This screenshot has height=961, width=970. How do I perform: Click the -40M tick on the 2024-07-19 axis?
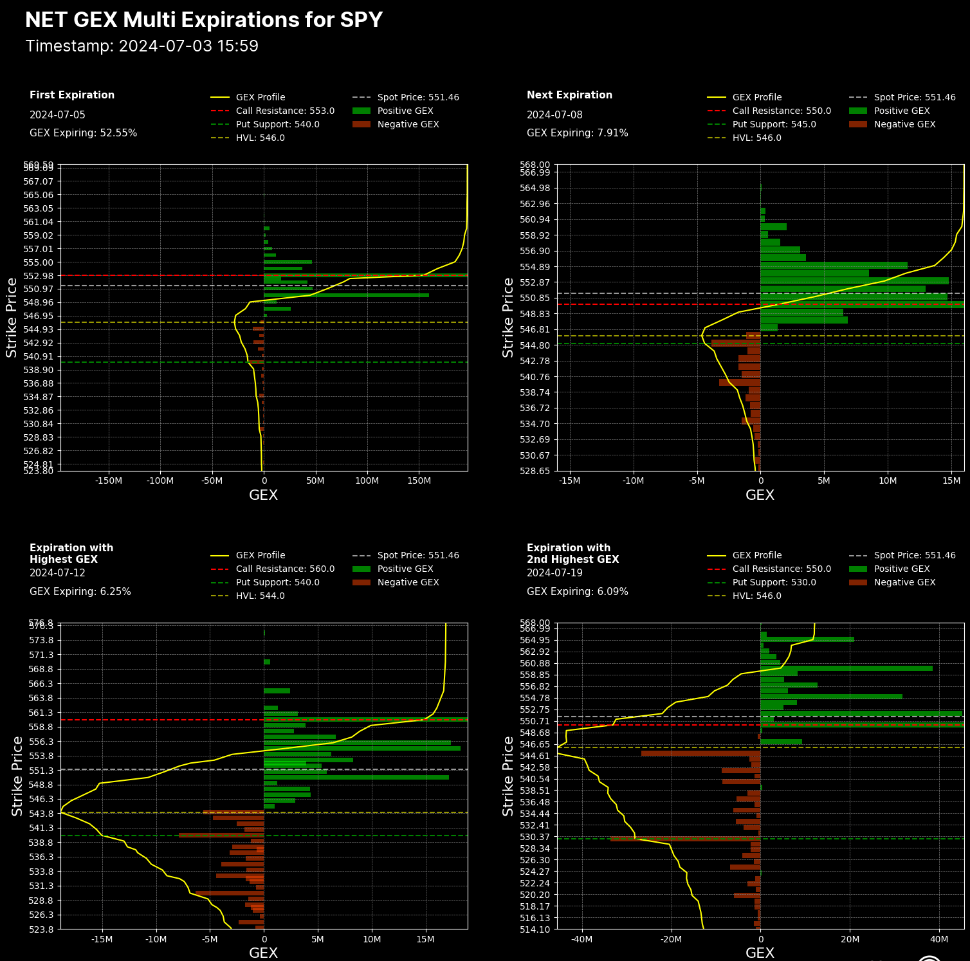(x=582, y=939)
